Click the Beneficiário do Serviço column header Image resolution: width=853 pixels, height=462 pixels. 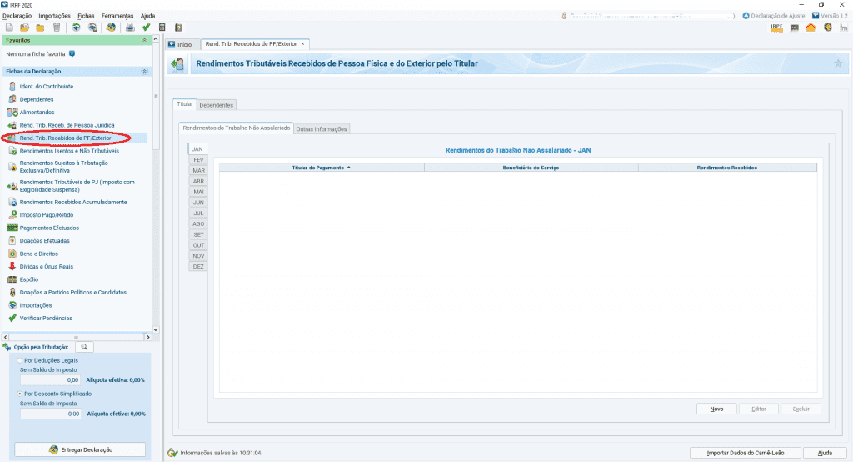[531, 168]
